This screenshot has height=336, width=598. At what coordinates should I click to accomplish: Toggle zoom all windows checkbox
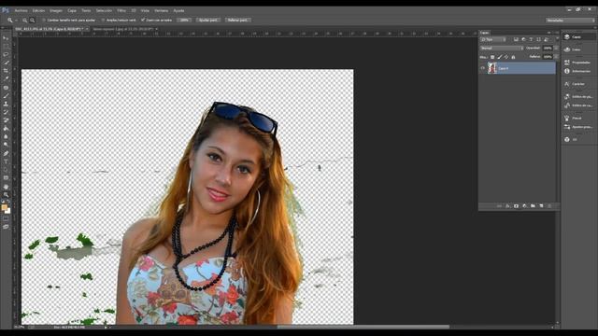(x=103, y=21)
